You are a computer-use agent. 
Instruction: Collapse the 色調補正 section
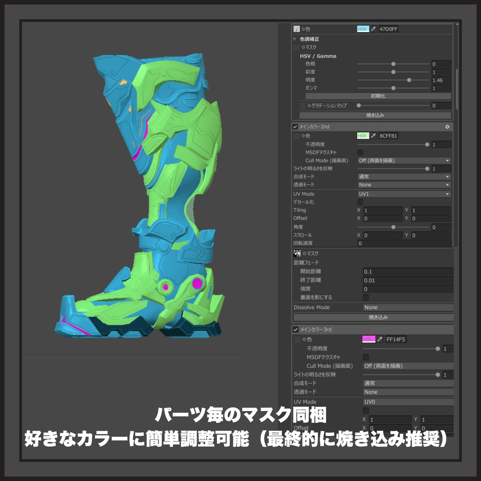[294, 40]
